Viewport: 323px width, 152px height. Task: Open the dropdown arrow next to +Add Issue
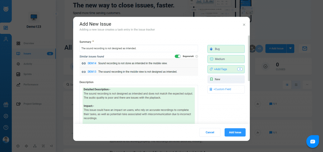coord(291,48)
